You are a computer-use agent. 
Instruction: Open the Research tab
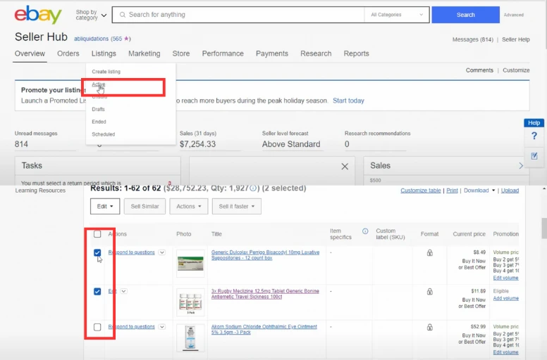click(316, 53)
